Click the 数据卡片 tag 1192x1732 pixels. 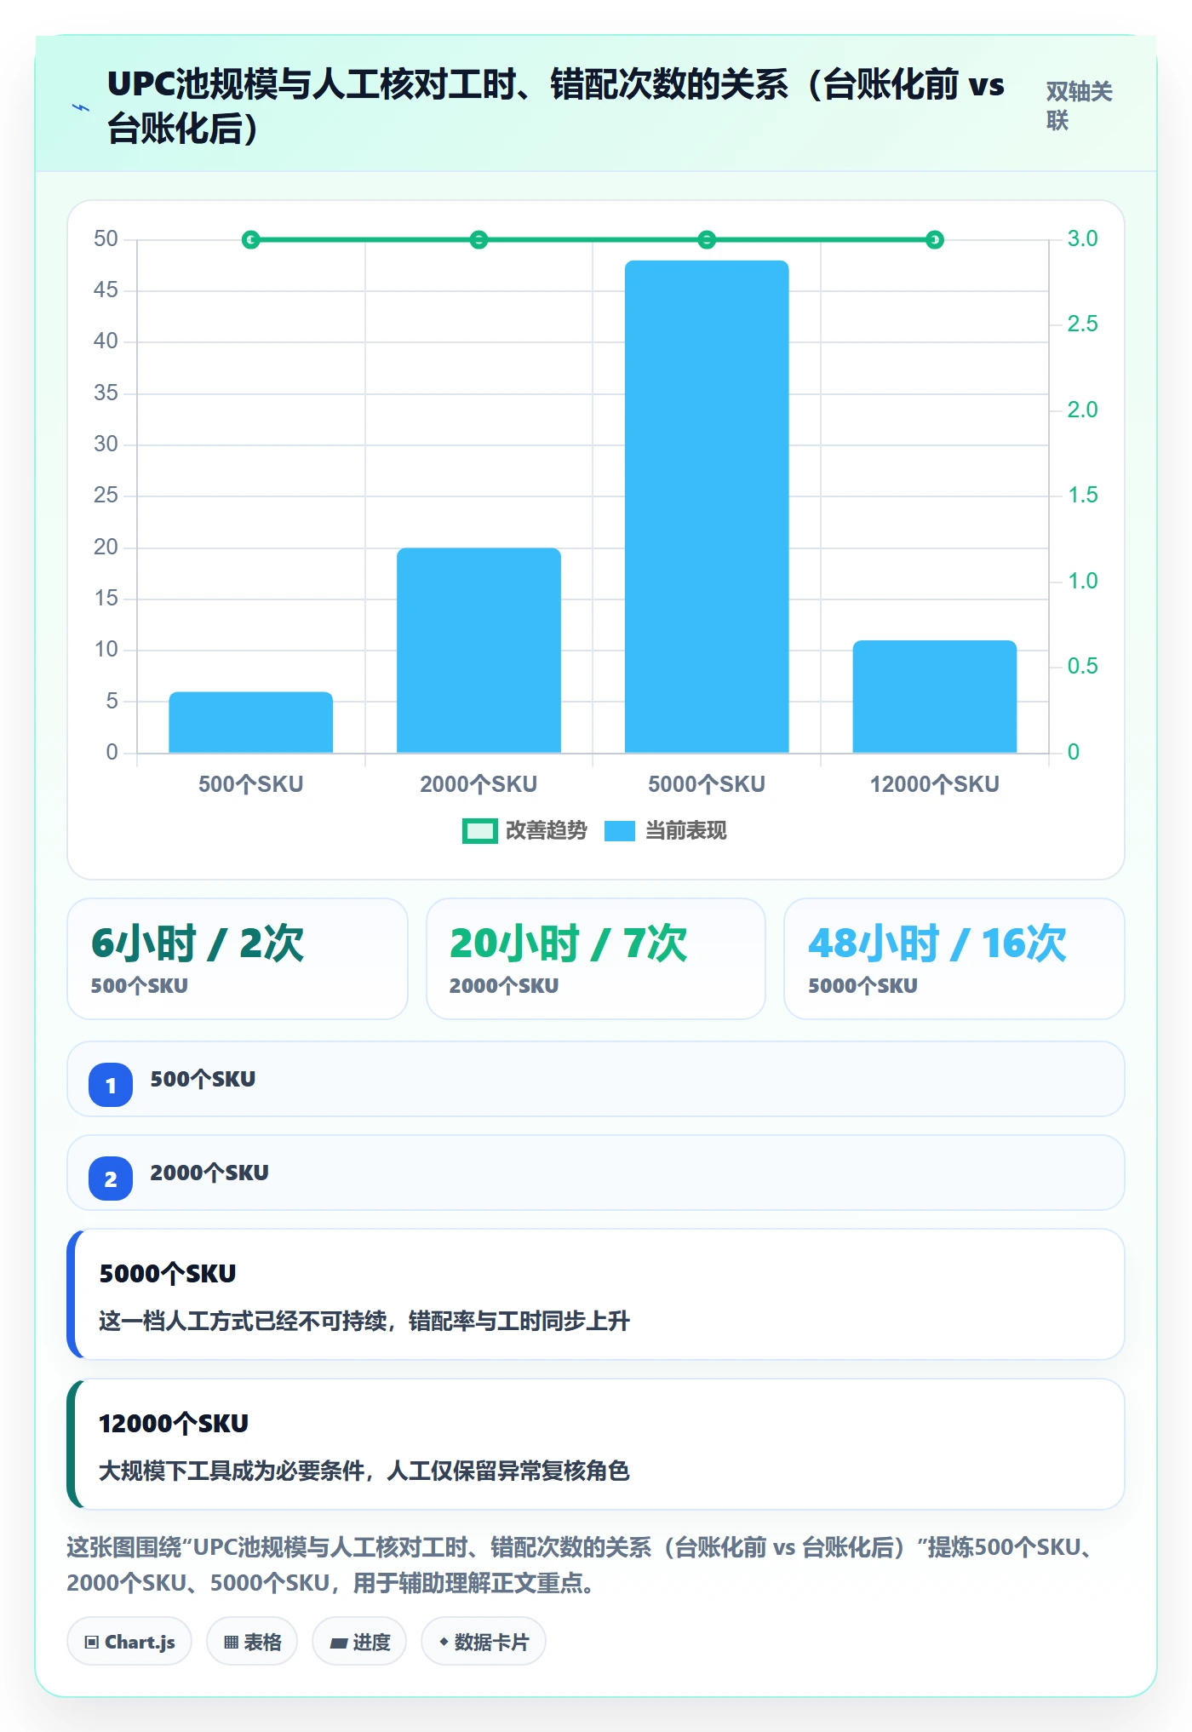point(484,1641)
